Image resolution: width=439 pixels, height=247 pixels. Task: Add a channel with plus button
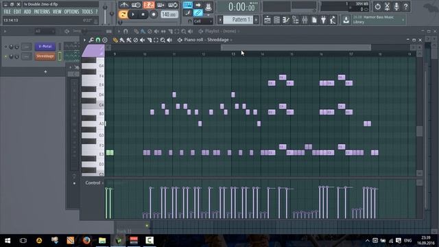pos(46,72)
